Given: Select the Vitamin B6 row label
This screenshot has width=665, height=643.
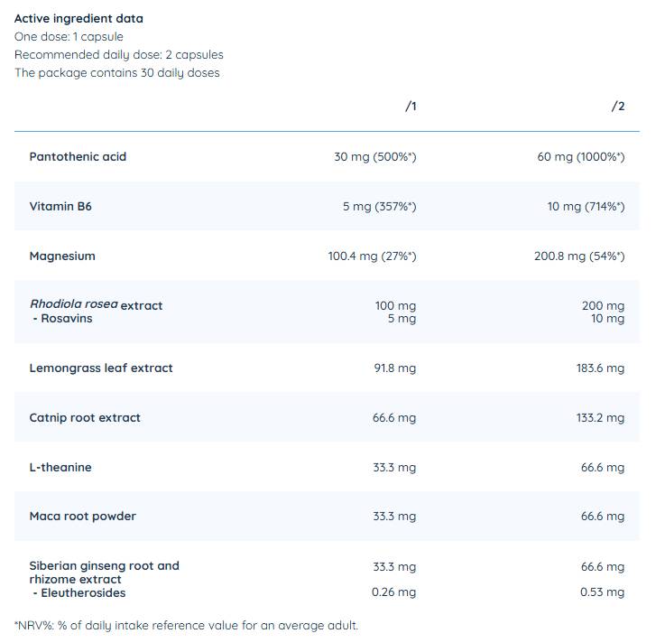Looking at the screenshot, I should 60,207.
